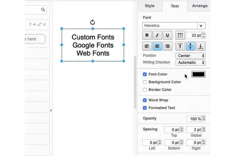Click the Helvetica font name field

coord(170,26)
